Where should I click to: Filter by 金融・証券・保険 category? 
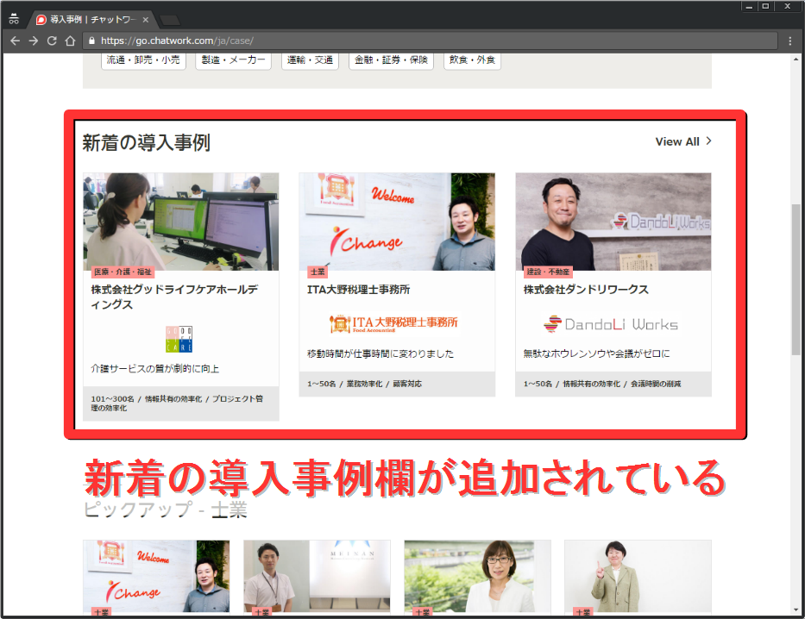tap(391, 60)
